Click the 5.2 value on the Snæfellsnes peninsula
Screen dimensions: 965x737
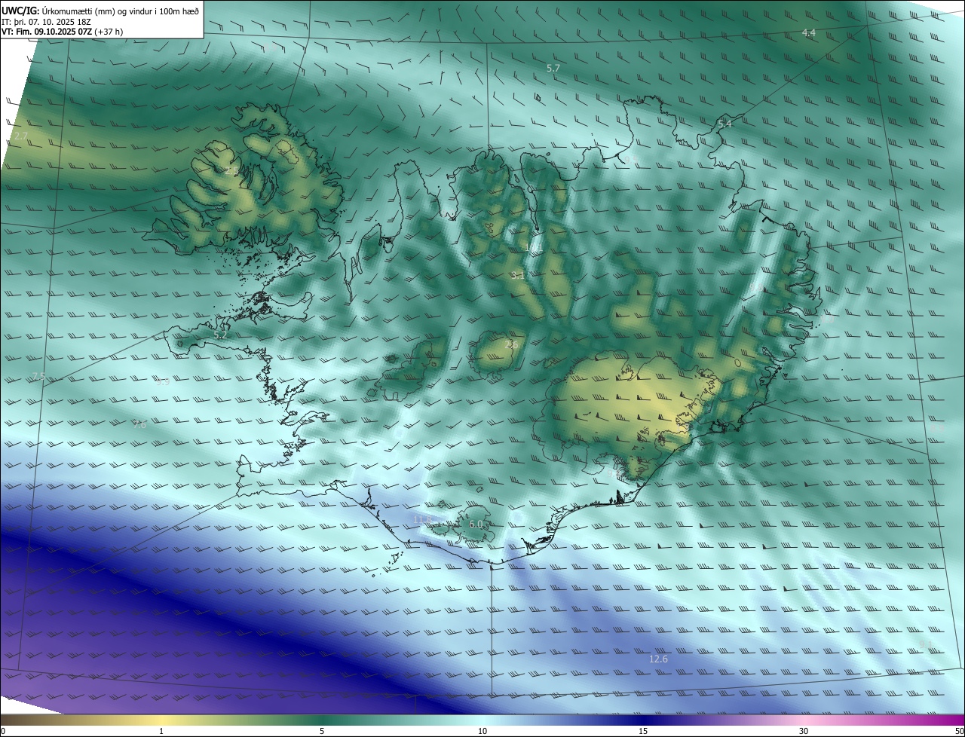pos(221,335)
